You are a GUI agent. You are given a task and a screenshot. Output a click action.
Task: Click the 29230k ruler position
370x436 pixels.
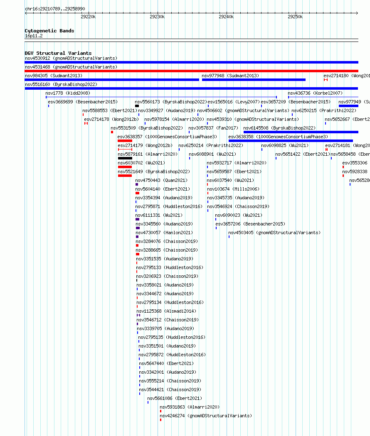tap(157, 17)
